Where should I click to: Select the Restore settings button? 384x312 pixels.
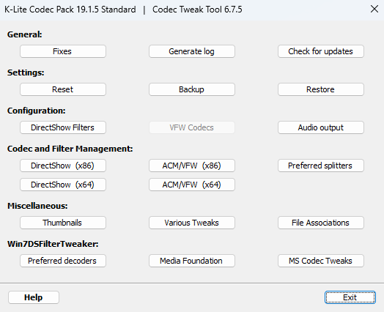(x=321, y=89)
